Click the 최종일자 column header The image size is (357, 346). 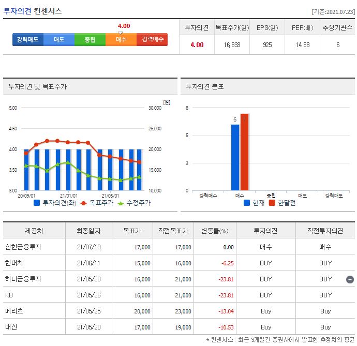click(x=88, y=231)
